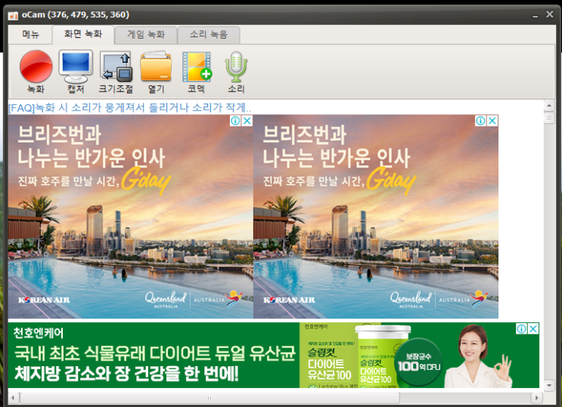Screen dimensions: 562x407
Task: Click the horizontal scrollbar right arrow
Action: (536, 398)
